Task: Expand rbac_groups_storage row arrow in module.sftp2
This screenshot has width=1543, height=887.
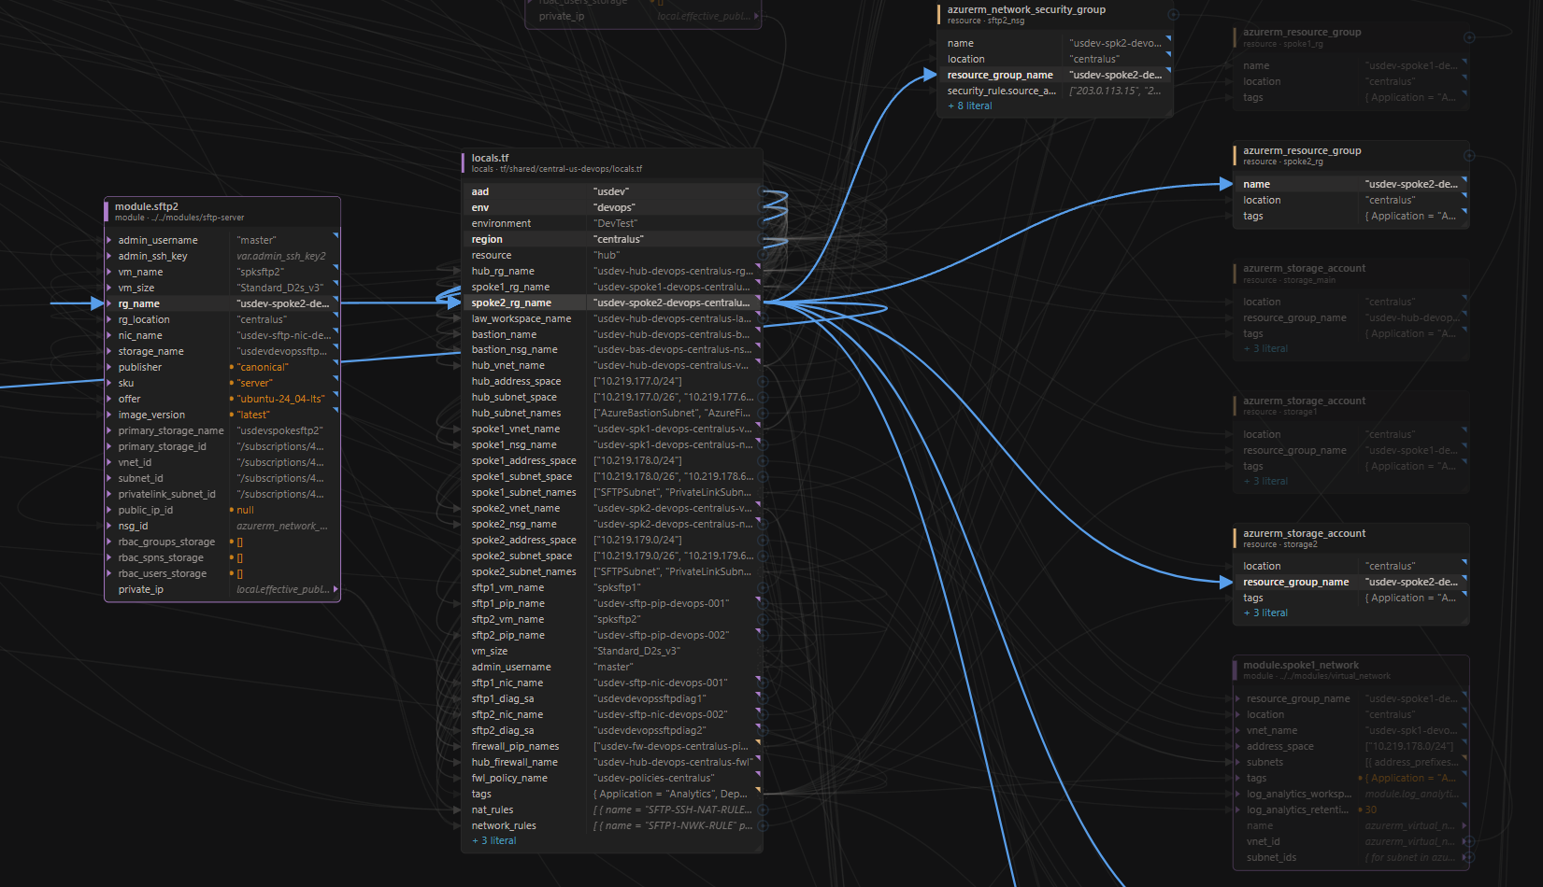Action: coord(109,542)
